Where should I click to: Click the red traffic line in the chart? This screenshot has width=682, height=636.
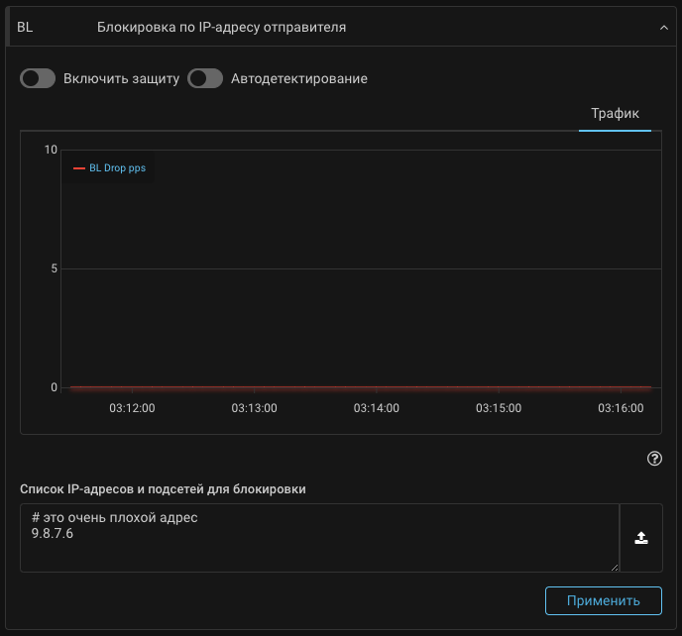[357, 387]
